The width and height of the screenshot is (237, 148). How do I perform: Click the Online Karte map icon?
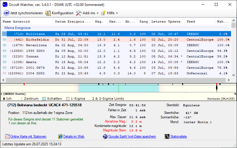(x=7, y=136)
